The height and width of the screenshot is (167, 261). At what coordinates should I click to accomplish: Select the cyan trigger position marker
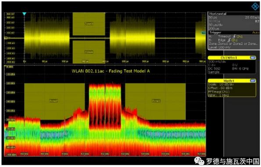(24, 14)
